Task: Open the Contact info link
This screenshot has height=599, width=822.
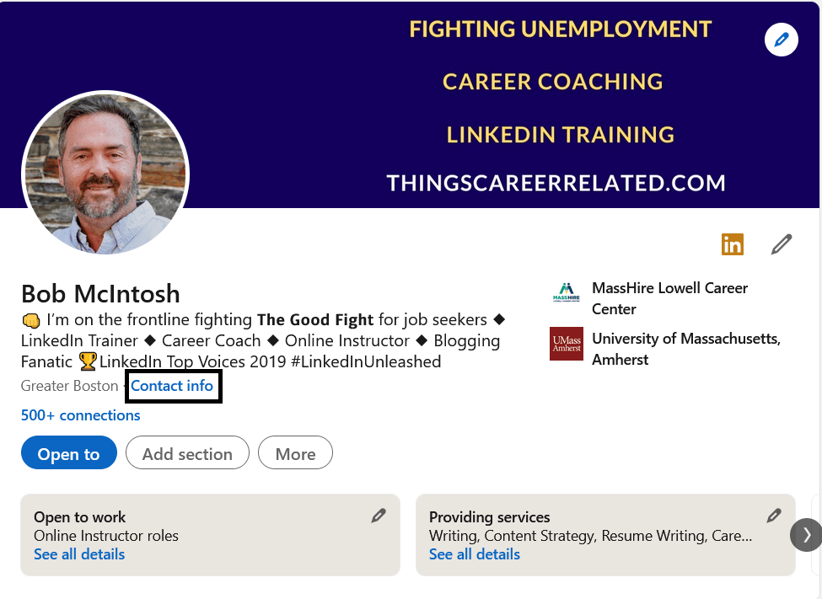Action: (172, 386)
